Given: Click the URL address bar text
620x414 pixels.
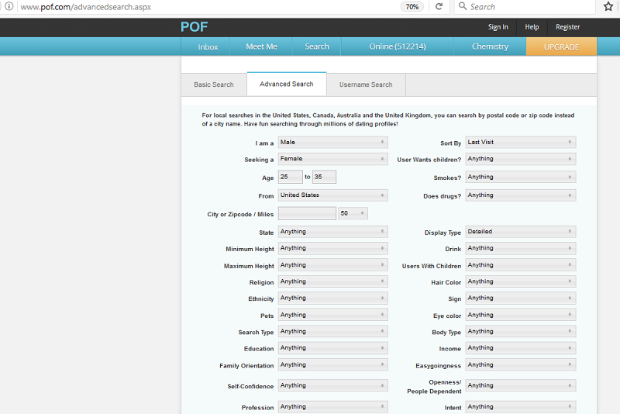Looking at the screenshot, I should (86, 7).
